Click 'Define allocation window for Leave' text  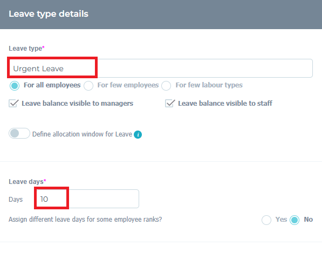coord(82,134)
